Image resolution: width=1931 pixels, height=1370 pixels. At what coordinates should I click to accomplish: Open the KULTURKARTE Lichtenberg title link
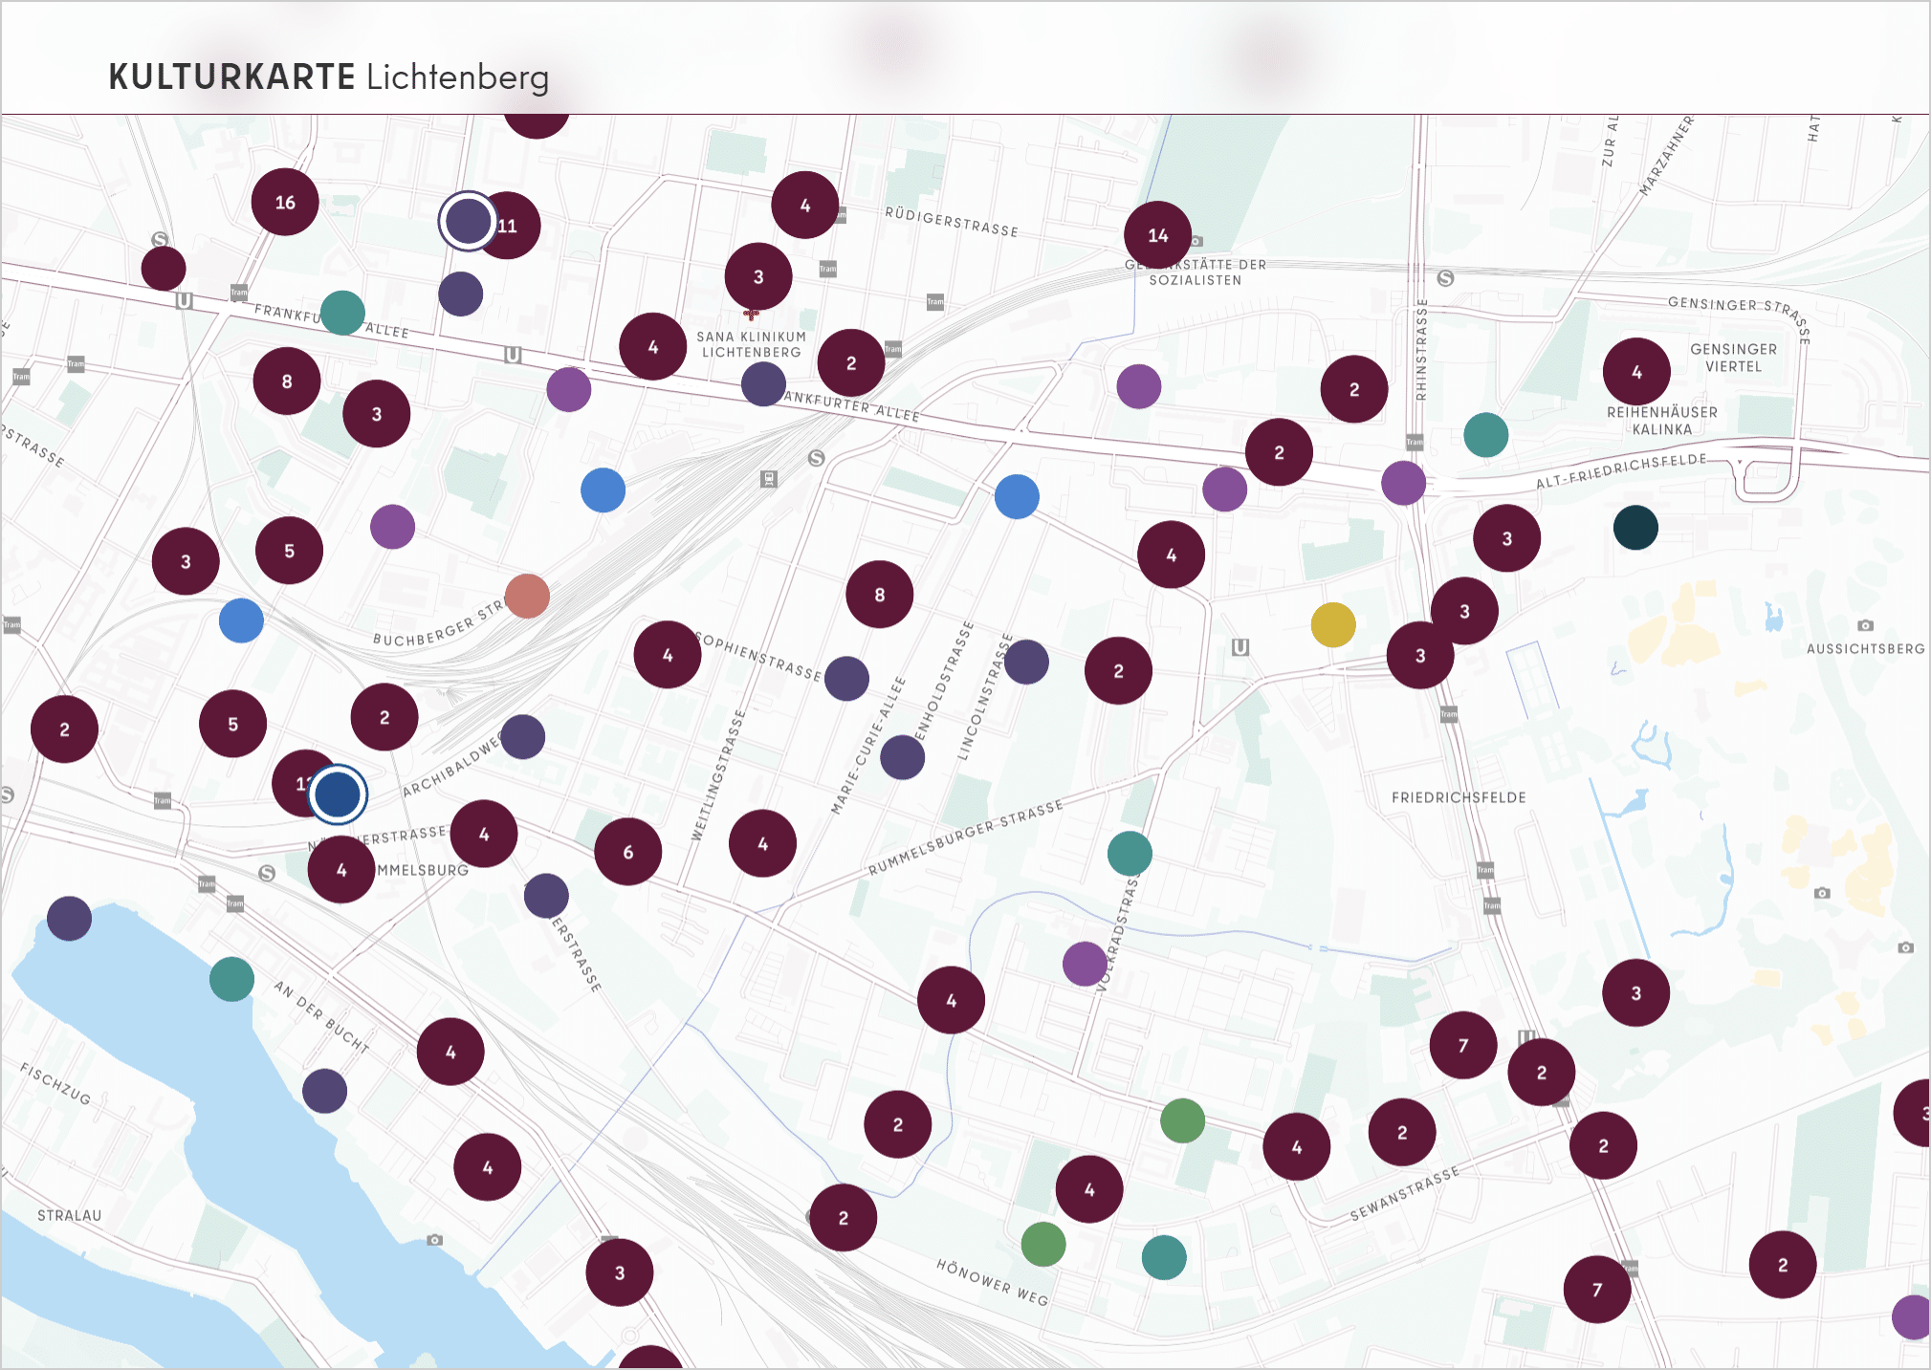click(328, 76)
